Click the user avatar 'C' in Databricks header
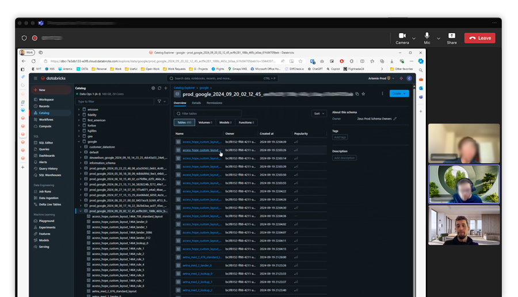518x297 pixels. 409,79
